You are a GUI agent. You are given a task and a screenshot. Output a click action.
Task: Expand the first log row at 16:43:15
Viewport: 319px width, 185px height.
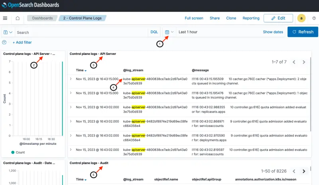(x=71, y=79)
